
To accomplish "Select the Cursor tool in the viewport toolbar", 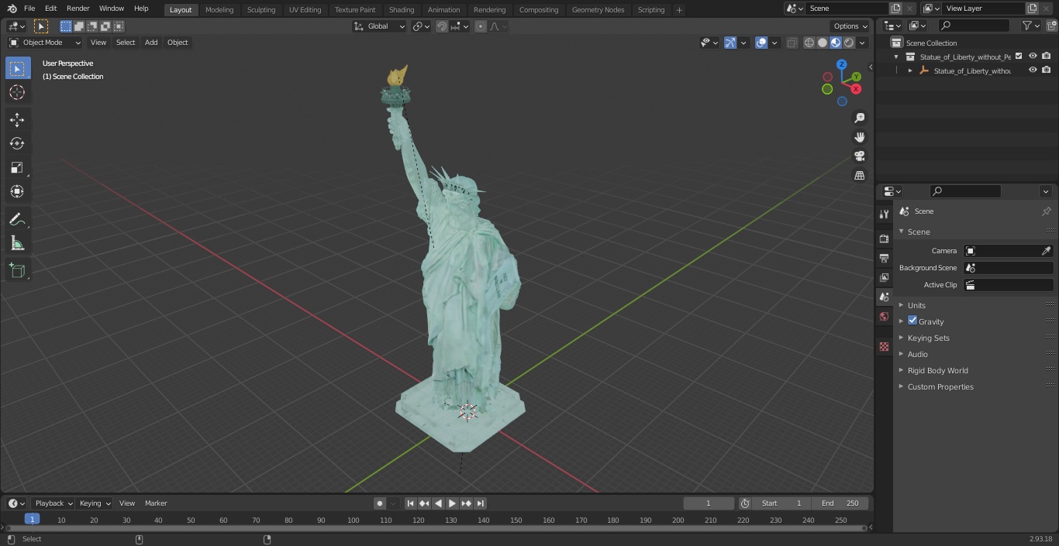I will [x=17, y=92].
